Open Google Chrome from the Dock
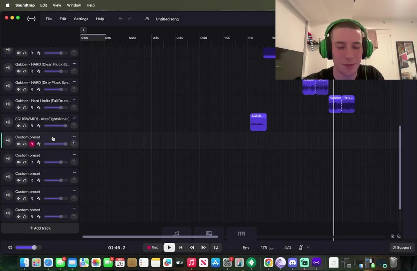This screenshot has height=271, width=417. pyautogui.click(x=269, y=263)
